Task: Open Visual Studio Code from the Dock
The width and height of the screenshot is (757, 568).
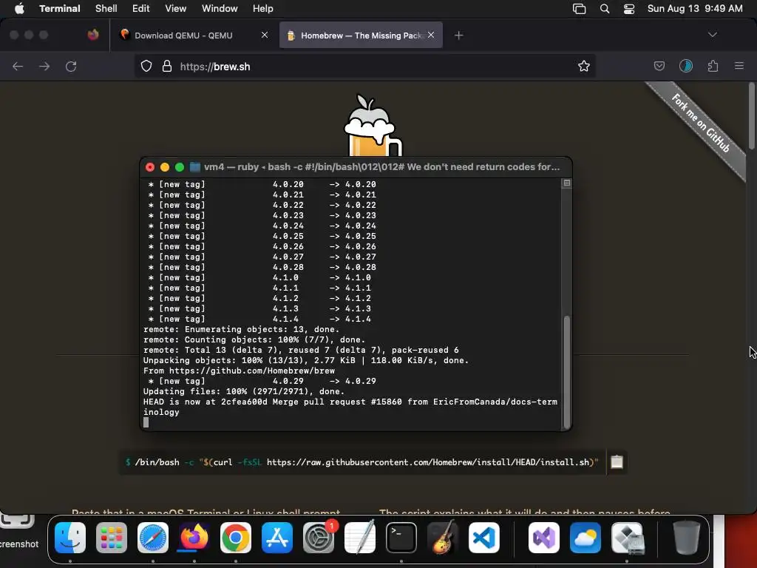Action: 483,538
